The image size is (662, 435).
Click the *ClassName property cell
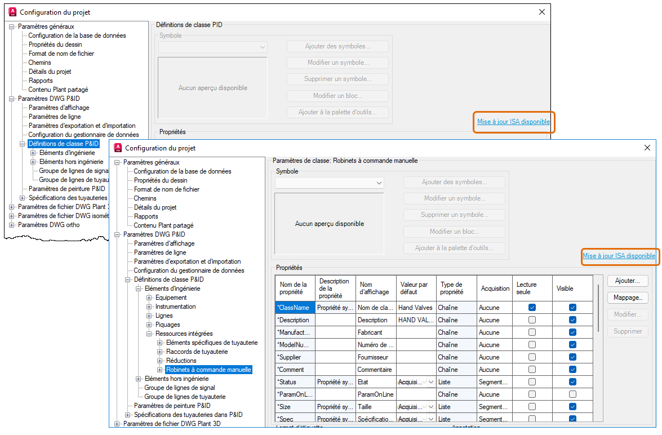tap(295, 308)
